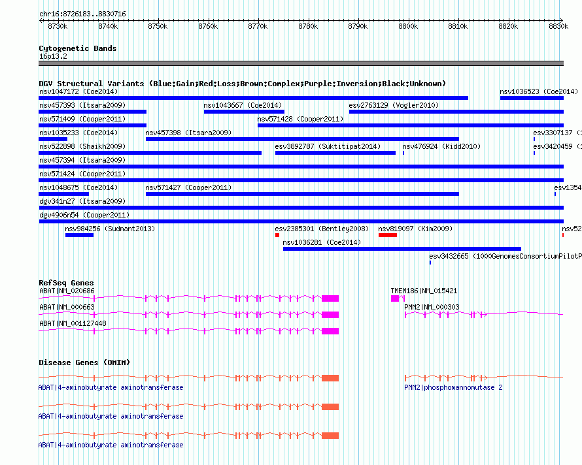
Task: Click the nsv457394 (Itsara2009) label
Action: pyautogui.click(x=82, y=160)
